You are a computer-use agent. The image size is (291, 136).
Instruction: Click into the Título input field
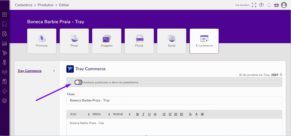point(174,101)
